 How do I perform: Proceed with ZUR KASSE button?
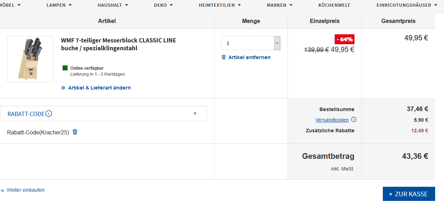click(409, 194)
